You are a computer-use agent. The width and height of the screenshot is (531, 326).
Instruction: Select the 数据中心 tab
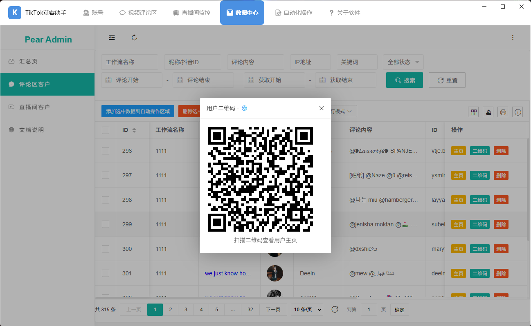tap(242, 13)
